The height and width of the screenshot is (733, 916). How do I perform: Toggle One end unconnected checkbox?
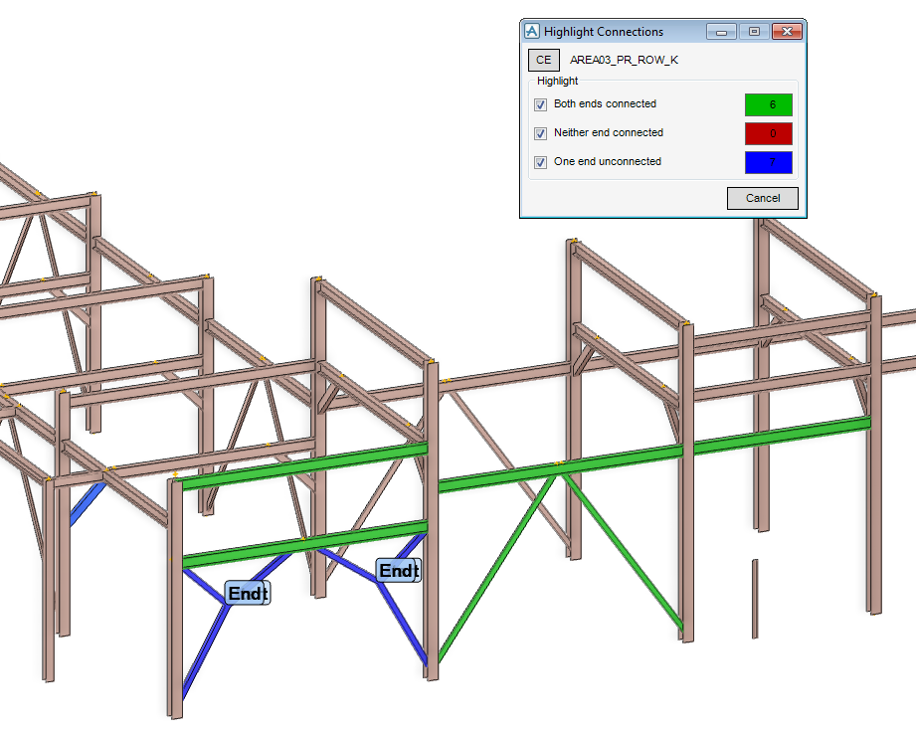tap(540, 162)
